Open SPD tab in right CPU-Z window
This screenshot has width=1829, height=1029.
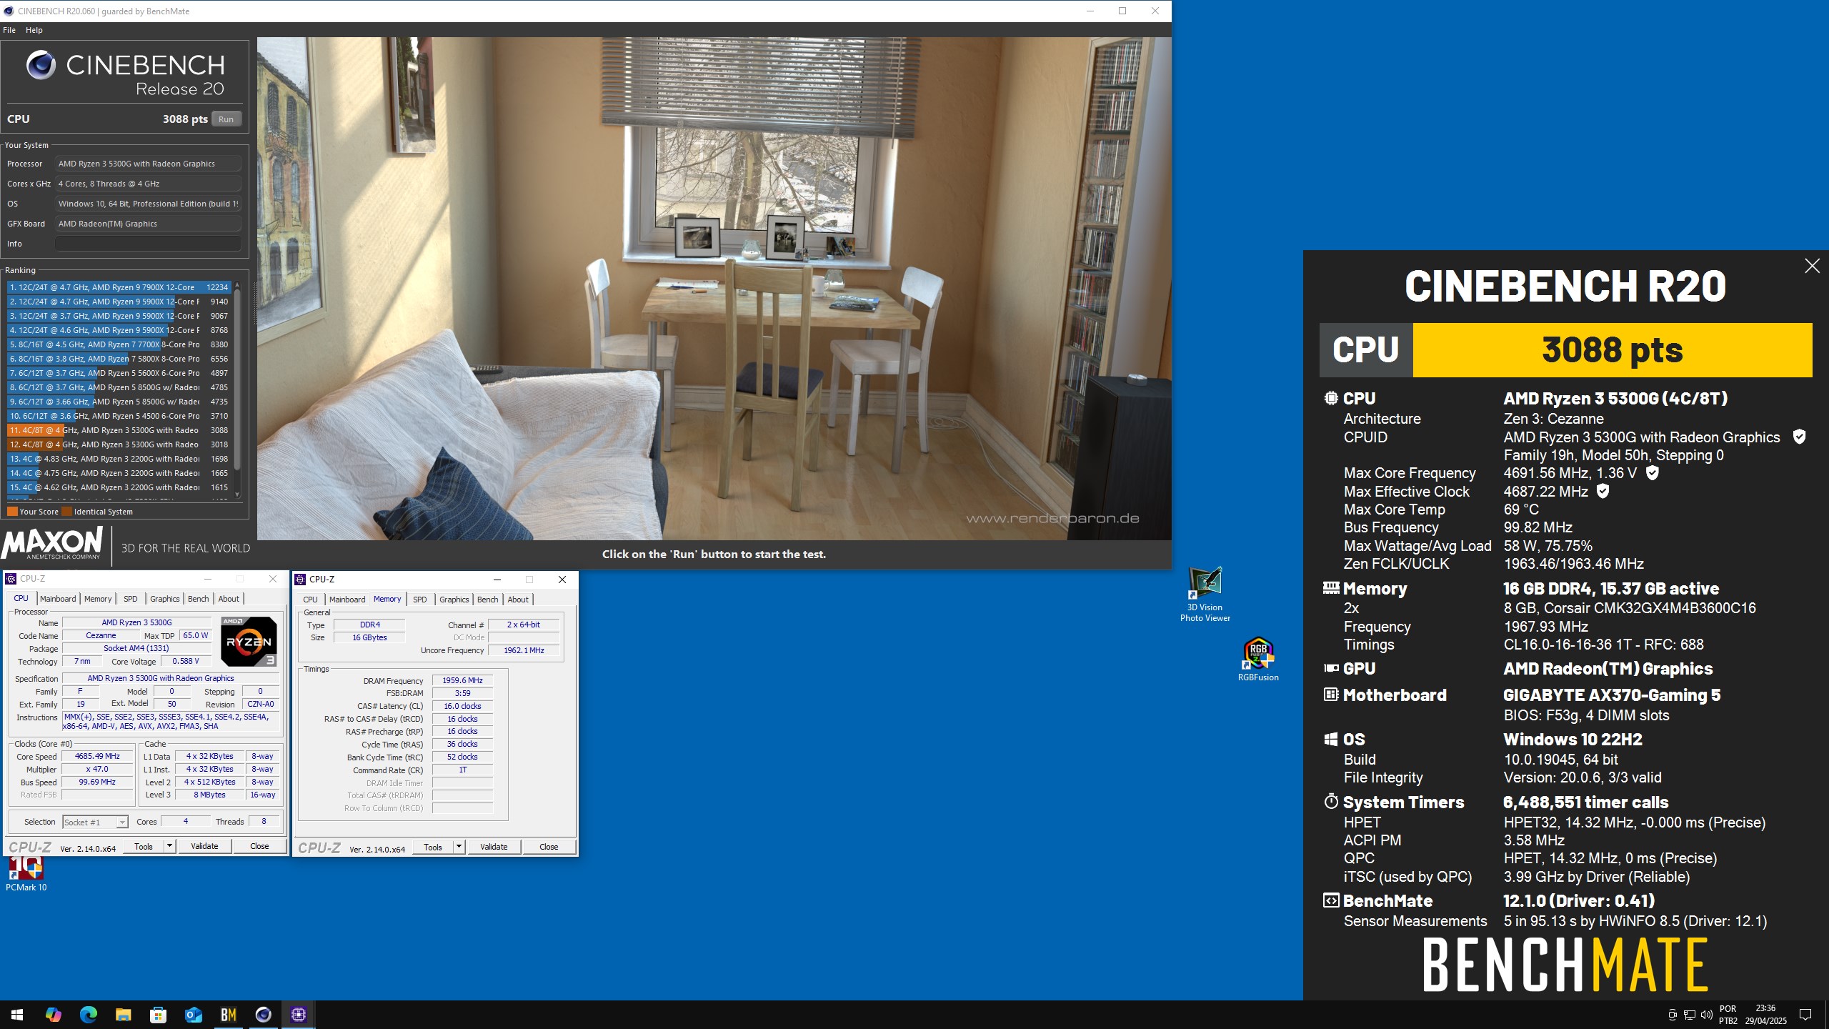pos(420,600)
